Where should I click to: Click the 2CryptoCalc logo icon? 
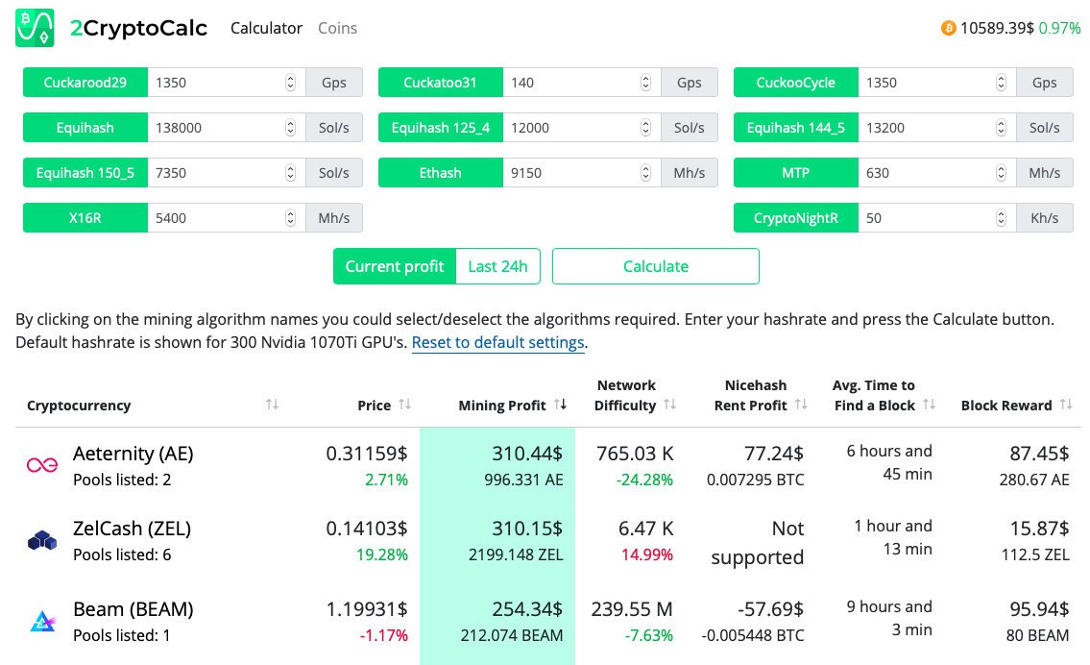[35, 28]
